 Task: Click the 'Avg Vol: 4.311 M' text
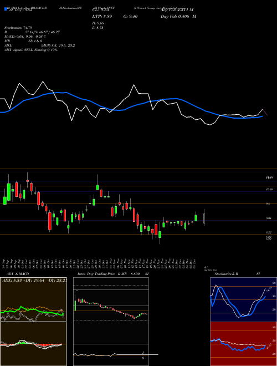(x=177, y=10)
